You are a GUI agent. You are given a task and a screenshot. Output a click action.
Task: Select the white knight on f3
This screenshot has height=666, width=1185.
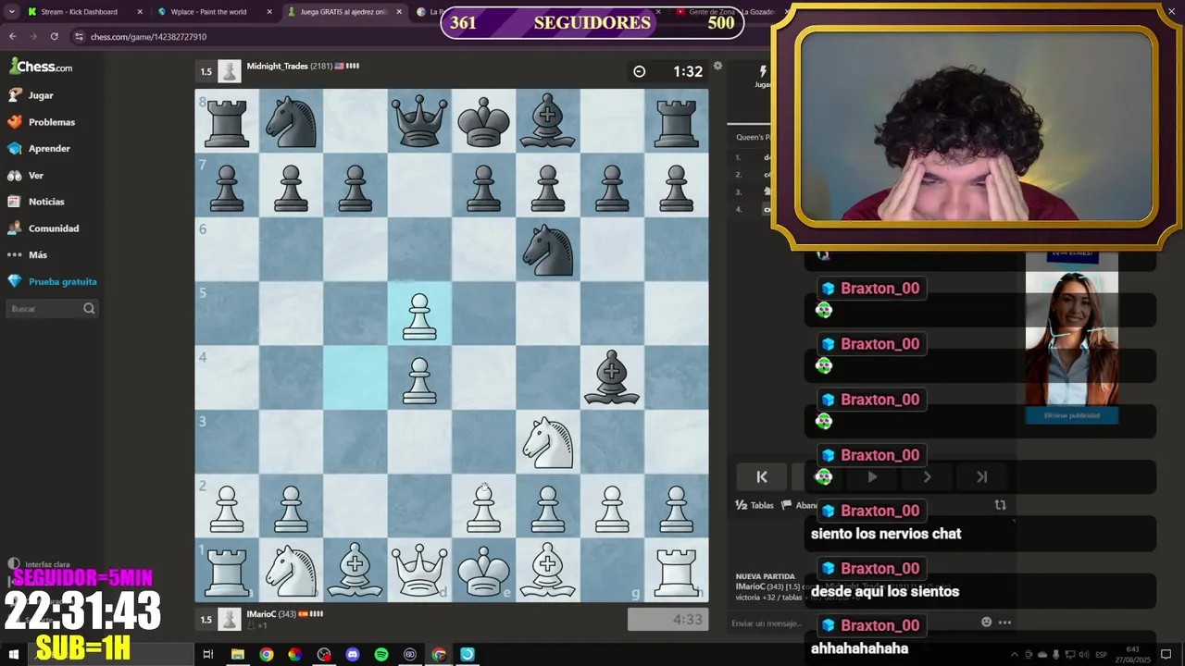(x=548, y=441)
